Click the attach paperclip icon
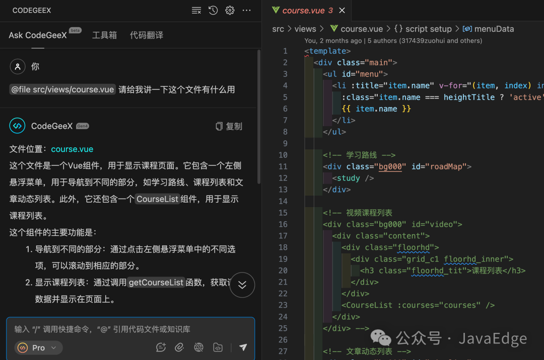 click(x=179, y=347)
